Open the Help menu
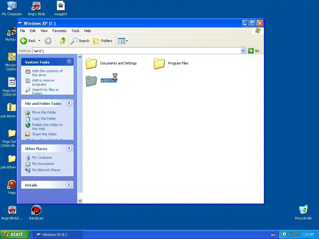Image resolution: width=319 pixels, height=239 pixels. click(88, 31)
